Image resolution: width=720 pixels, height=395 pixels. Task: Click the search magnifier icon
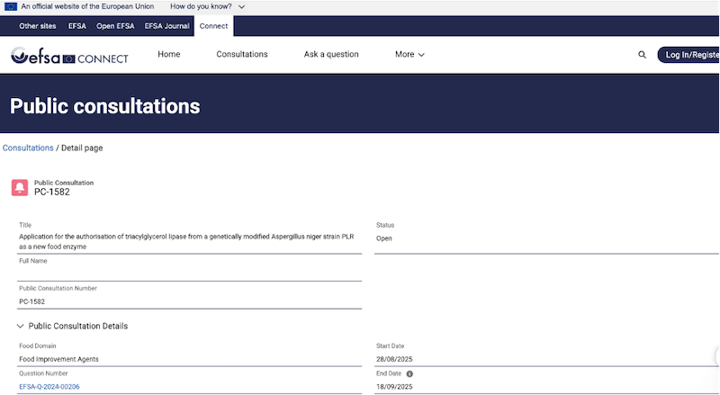point(642,55)
